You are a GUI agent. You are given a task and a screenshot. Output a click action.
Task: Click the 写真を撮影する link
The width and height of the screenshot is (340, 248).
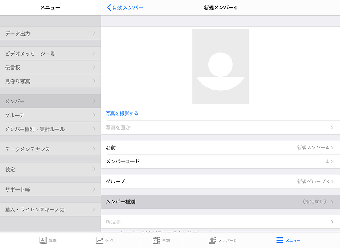pos(122,113)
